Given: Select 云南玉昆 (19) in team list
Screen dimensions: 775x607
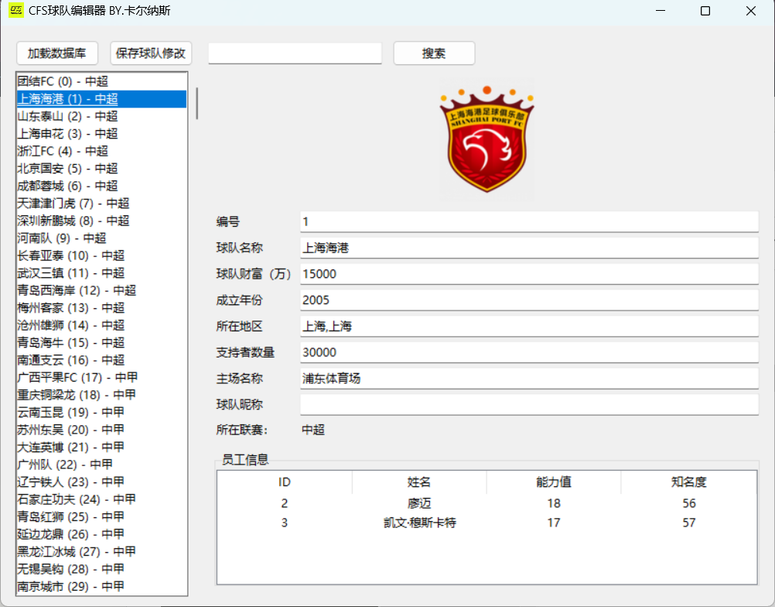Looking at the screenshot, I should tap(102, 413).
